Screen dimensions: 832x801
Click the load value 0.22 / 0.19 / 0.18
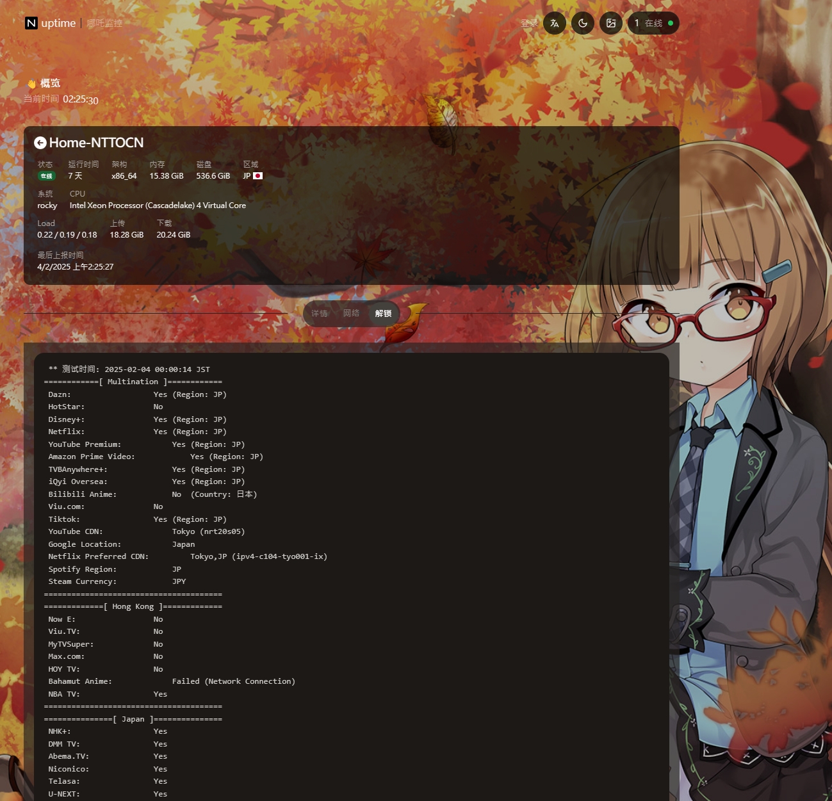click(x=67, y=235)
